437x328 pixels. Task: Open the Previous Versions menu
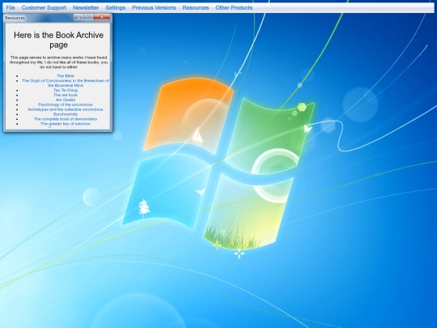pos(154,8)
